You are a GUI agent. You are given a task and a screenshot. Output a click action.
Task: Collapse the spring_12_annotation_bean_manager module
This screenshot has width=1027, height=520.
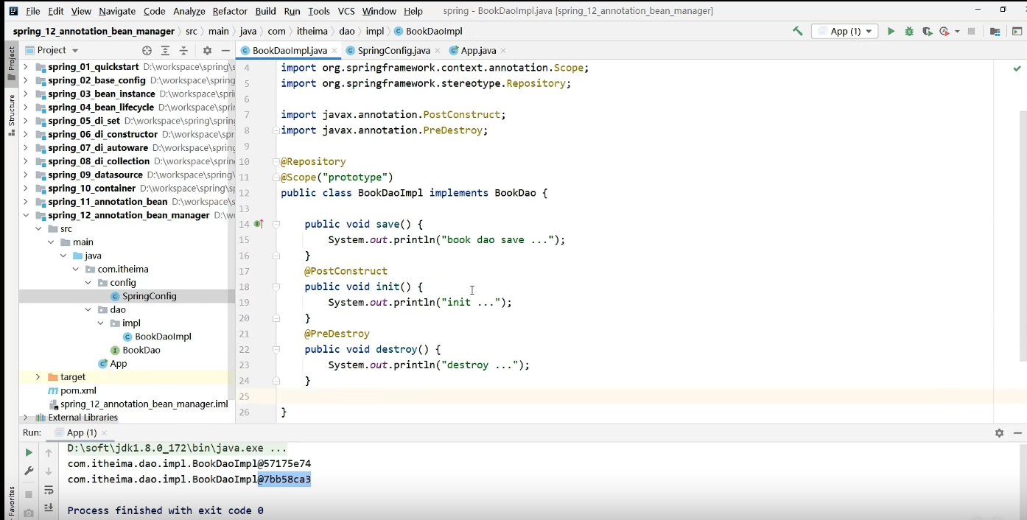tap(26, 215)
